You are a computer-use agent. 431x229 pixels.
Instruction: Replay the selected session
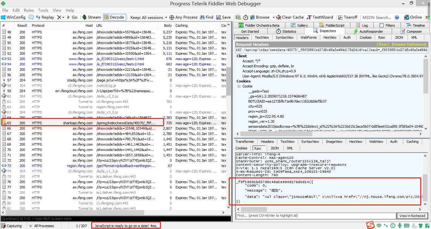tap(45, 17)
